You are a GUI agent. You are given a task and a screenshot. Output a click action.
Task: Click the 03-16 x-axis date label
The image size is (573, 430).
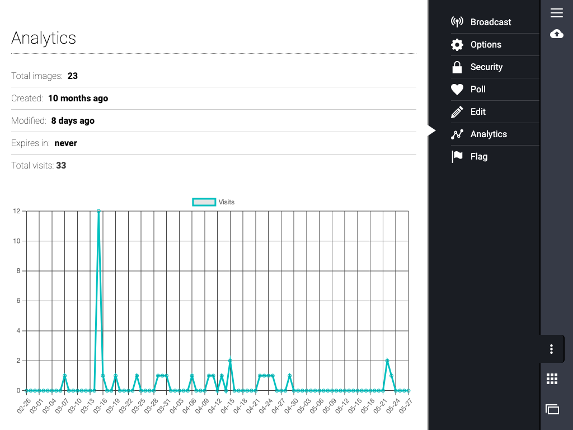pyautogui.click(x=100, y=406)
